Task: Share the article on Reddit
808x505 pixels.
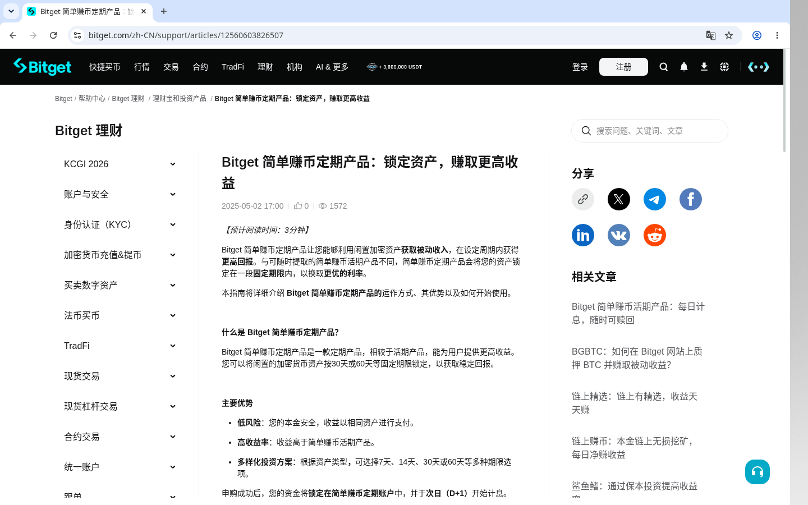Action: 655,235
